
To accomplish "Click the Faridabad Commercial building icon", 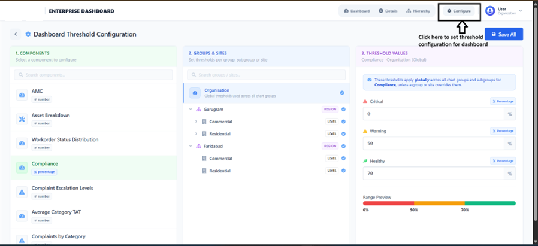I will [204, 159].
